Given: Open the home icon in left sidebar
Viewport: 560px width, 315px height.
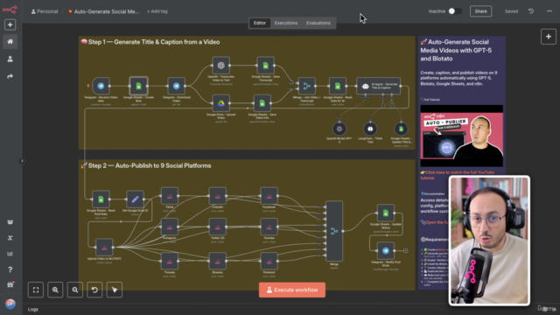Looking at the screenshot, I should pos(10,42).
